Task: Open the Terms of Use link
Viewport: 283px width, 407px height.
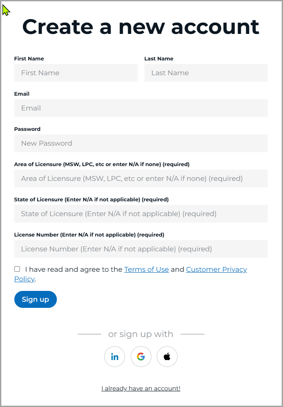Action: (x=146, y=269)
